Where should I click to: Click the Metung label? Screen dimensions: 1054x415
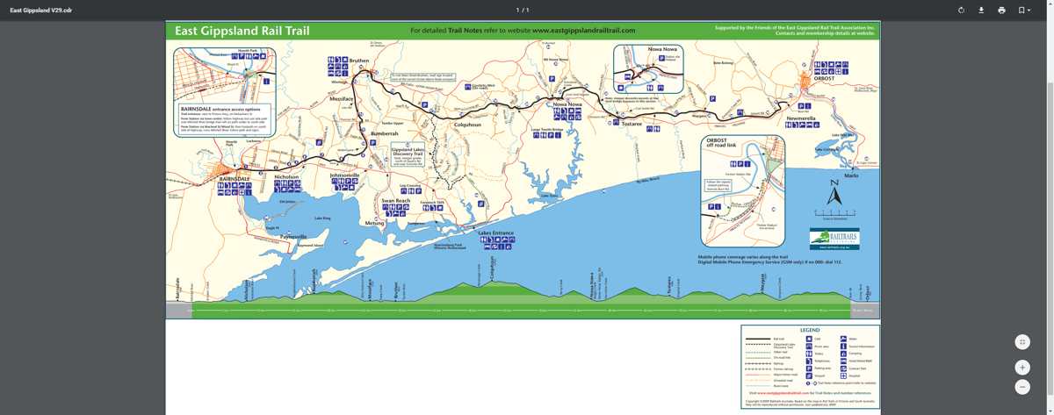point(374,223)
